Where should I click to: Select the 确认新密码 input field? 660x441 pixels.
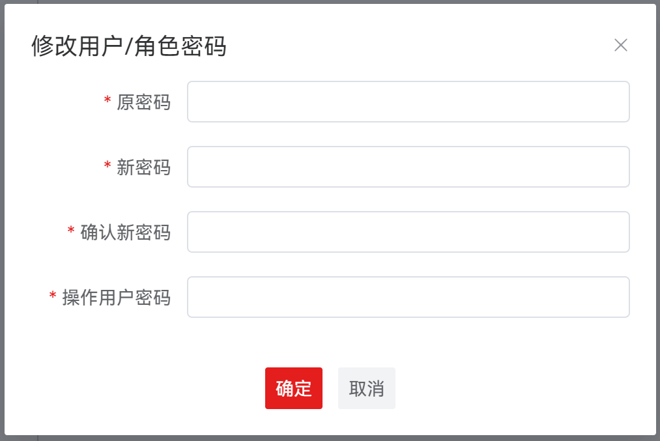[x=408, y=232]
